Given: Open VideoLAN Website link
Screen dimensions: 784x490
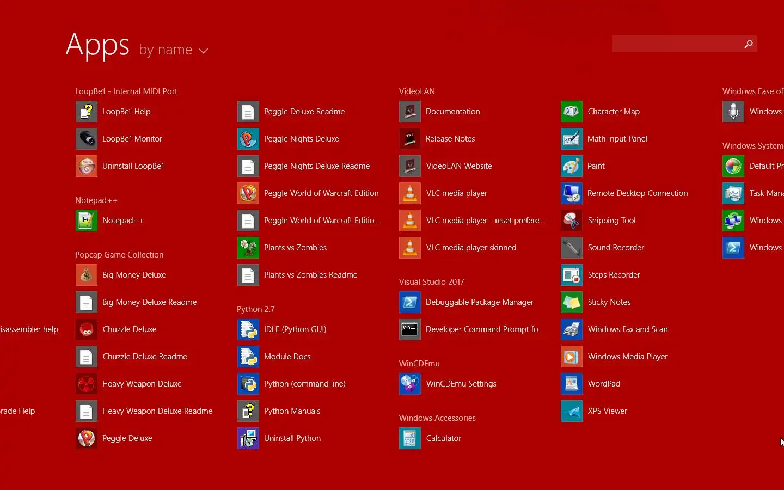Looking at the screenshot, I should click(x=446, y=166).
